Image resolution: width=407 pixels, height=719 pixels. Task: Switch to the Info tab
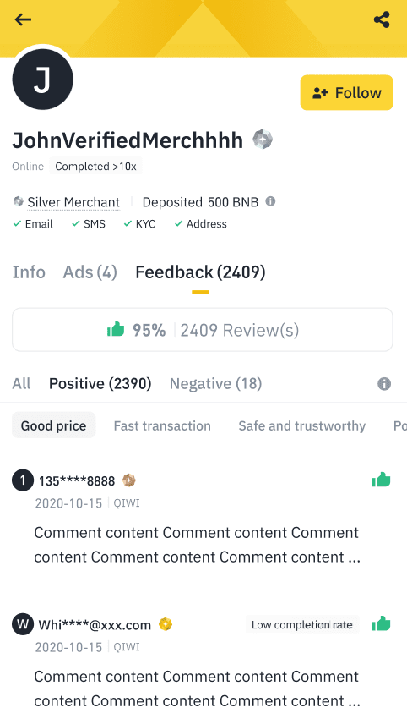[29, 272]
